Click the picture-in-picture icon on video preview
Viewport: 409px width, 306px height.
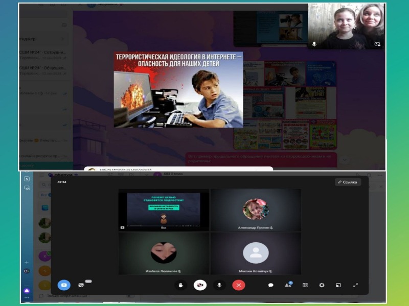point(377,44)
